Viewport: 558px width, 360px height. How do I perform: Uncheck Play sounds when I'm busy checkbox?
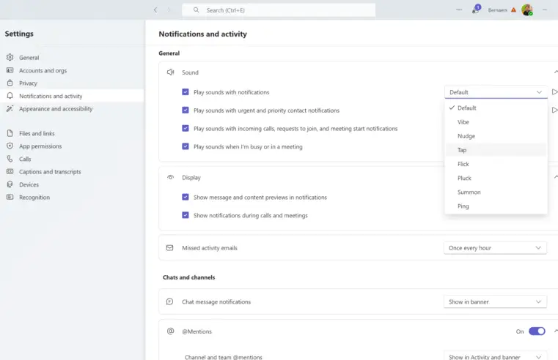tap(186, 146)
